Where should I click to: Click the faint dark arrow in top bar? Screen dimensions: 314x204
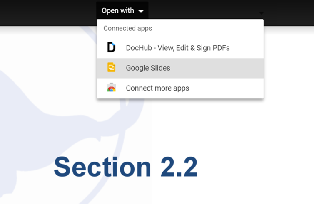pos(261,12)
